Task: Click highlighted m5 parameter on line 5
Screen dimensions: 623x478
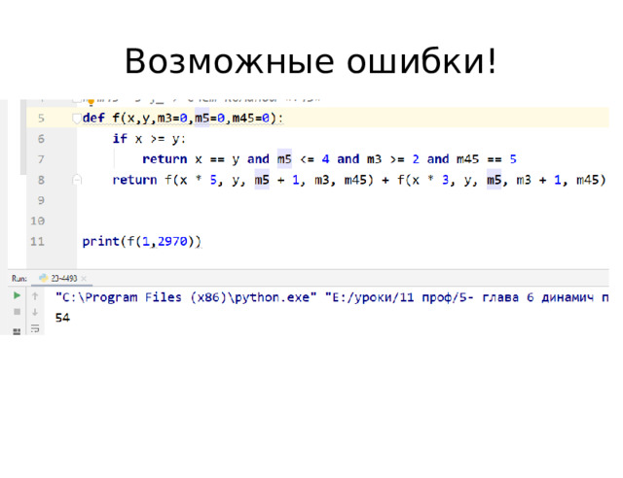Action: pos(202,119)
